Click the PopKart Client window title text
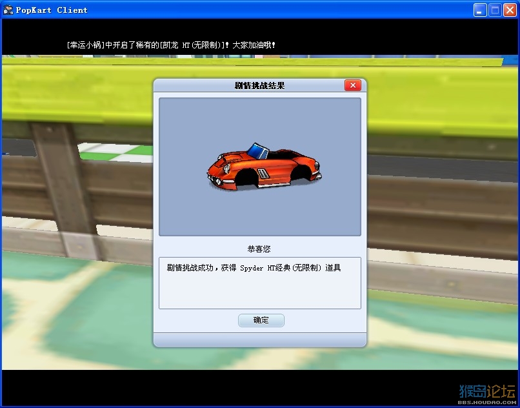The width and height of the screenshot is (520, 408). click(x=52, y=10)
